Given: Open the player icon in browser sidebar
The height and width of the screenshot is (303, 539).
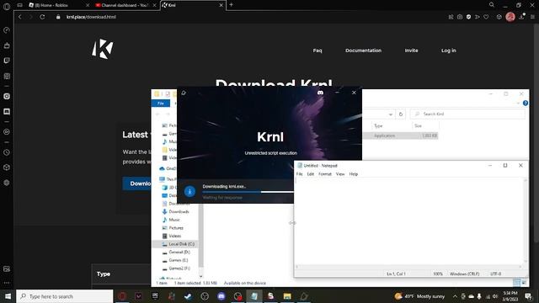Looking at the screenshot, I should (7, 132).
